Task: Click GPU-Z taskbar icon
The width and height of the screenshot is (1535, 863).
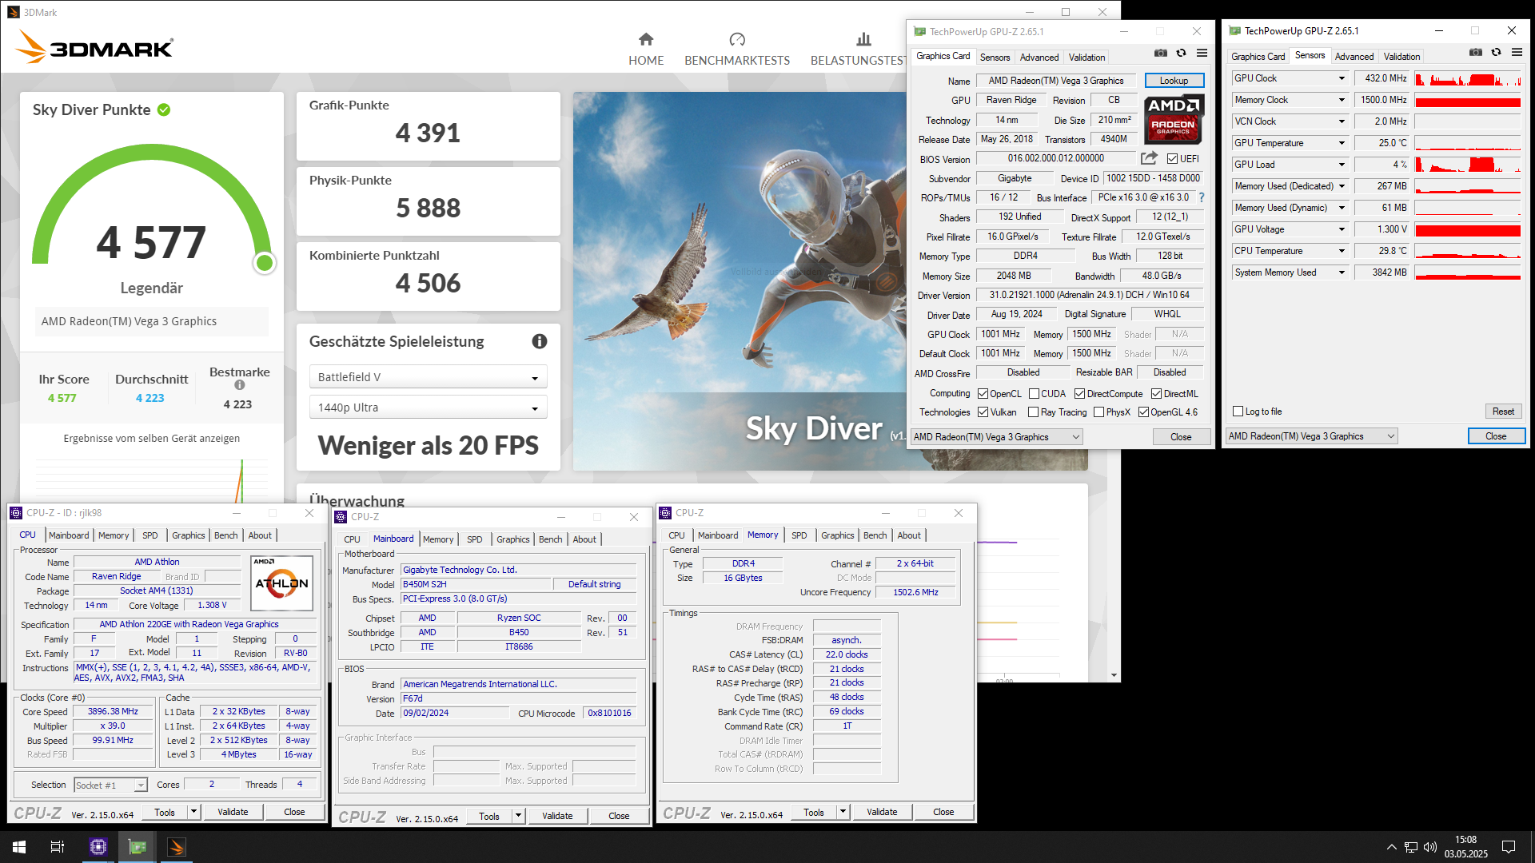Action: coord(138,847)
